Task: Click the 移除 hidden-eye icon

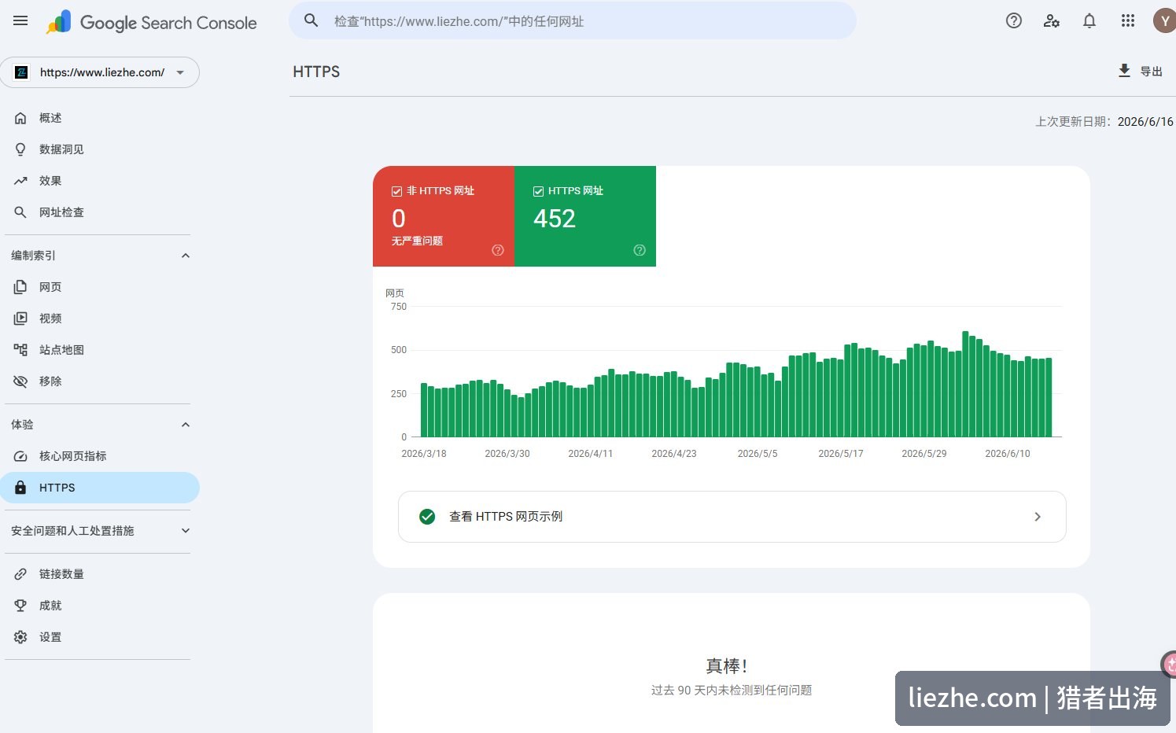Action: point(20,381)
